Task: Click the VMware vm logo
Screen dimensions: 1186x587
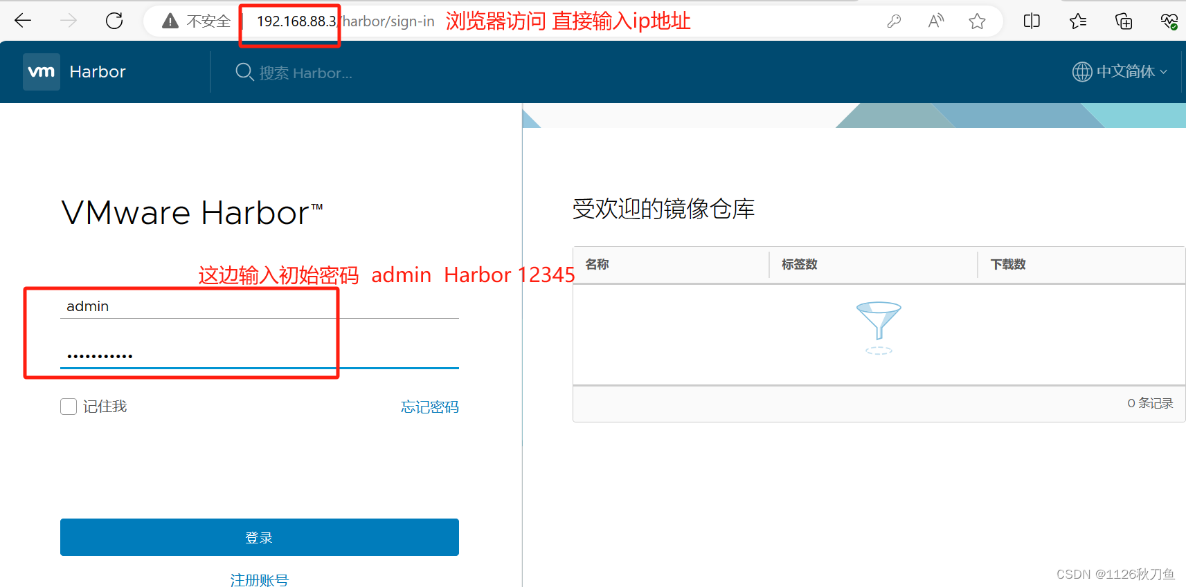Action: click(42, 72)
